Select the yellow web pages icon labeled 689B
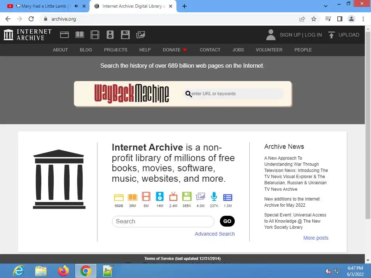The image size is (371, 278). coord(119,197)
